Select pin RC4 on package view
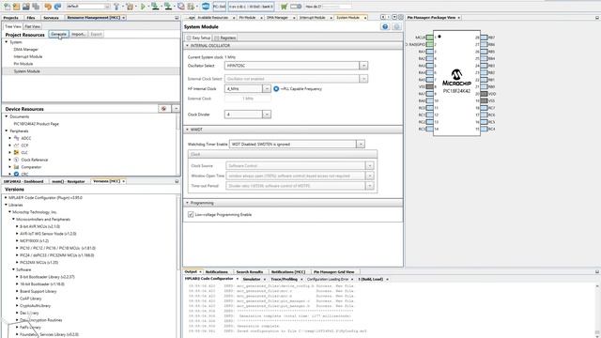601x338 pixels. (485, 129)
